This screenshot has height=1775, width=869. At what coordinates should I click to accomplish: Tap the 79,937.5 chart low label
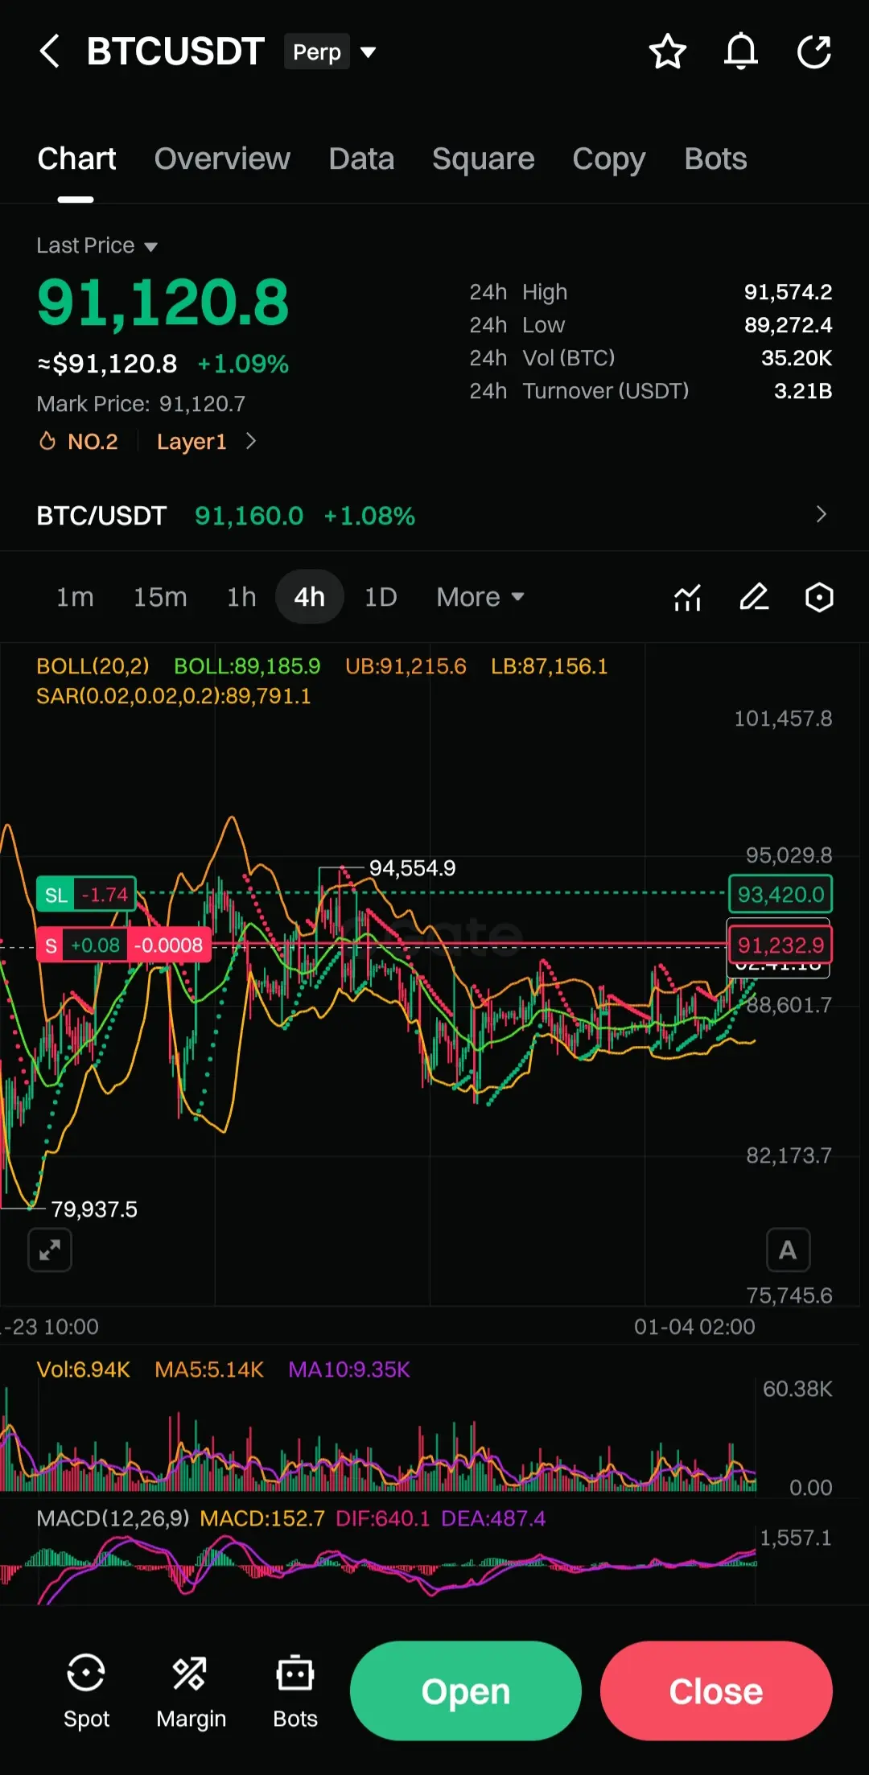(x=94, y=1209)
